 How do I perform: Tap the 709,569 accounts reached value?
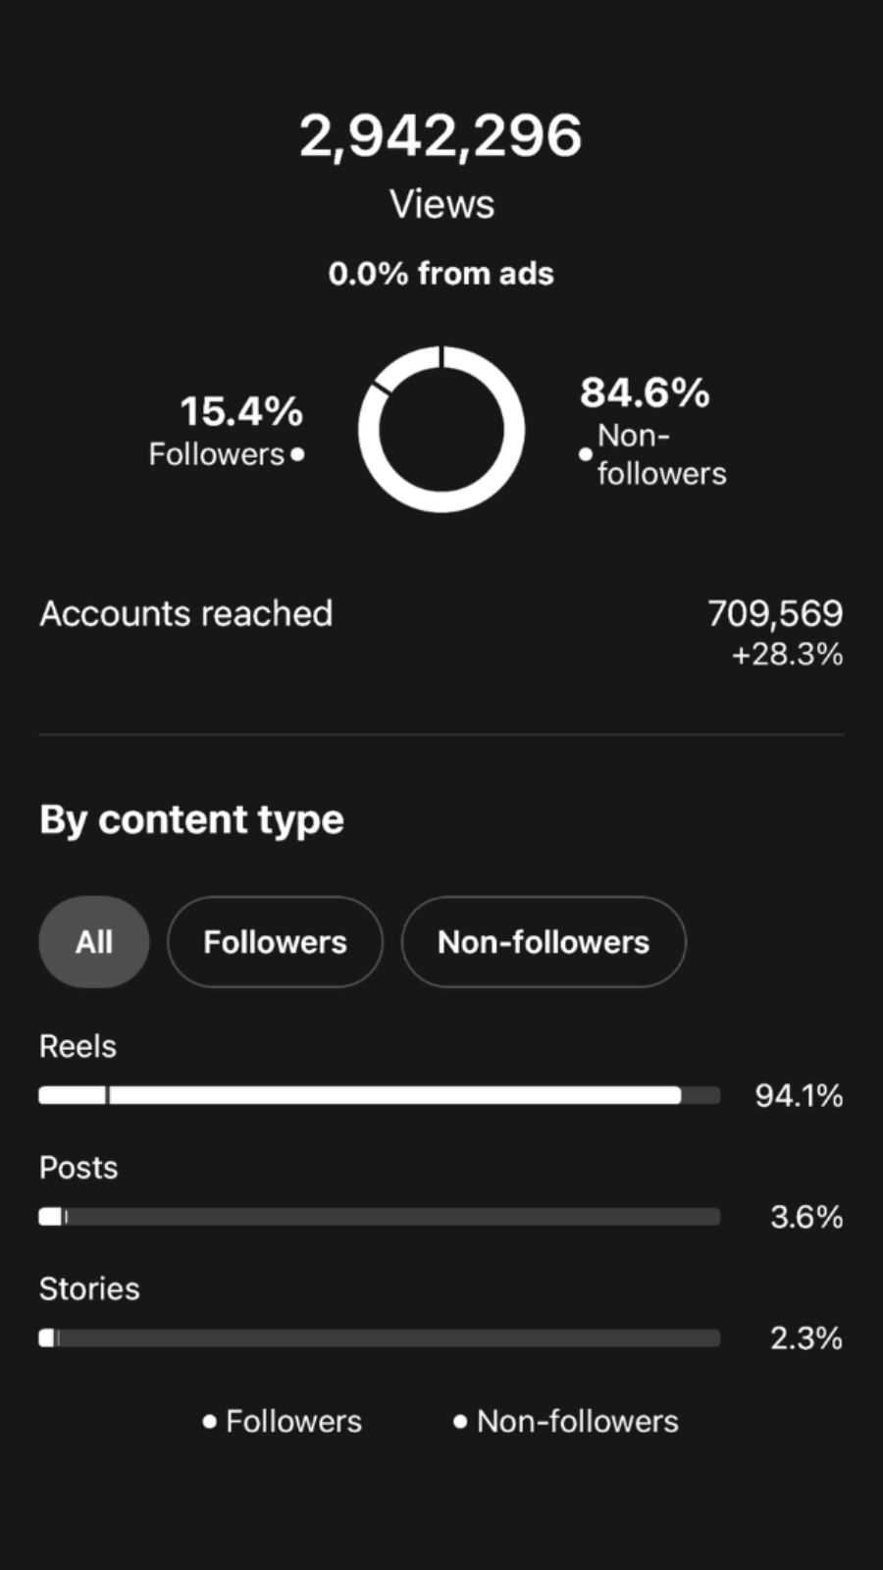[775, 613]
